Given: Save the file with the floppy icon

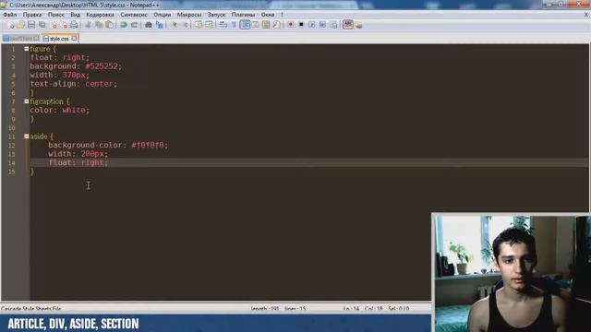Looking at the screenshot, I should coord(31,25).
